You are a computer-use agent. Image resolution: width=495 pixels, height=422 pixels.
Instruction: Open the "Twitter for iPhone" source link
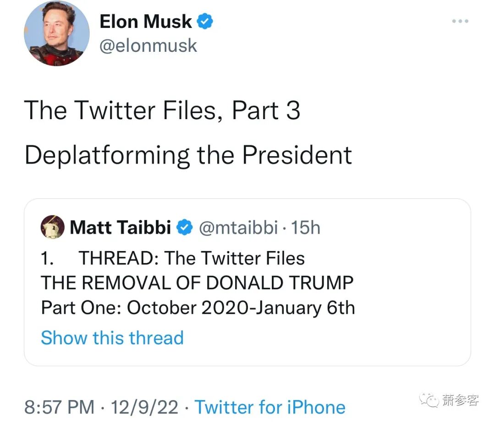click(x=270, y=407)
